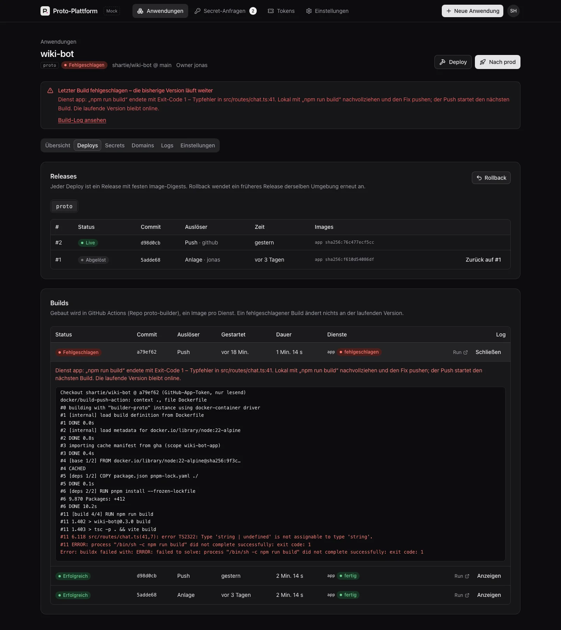Open the Run link for build a79ef62
This screenshot has width=561, height=630.
[x=460, y=352]
